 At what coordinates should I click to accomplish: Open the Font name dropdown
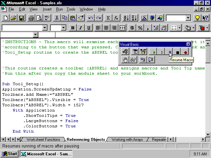pos(45,28)
